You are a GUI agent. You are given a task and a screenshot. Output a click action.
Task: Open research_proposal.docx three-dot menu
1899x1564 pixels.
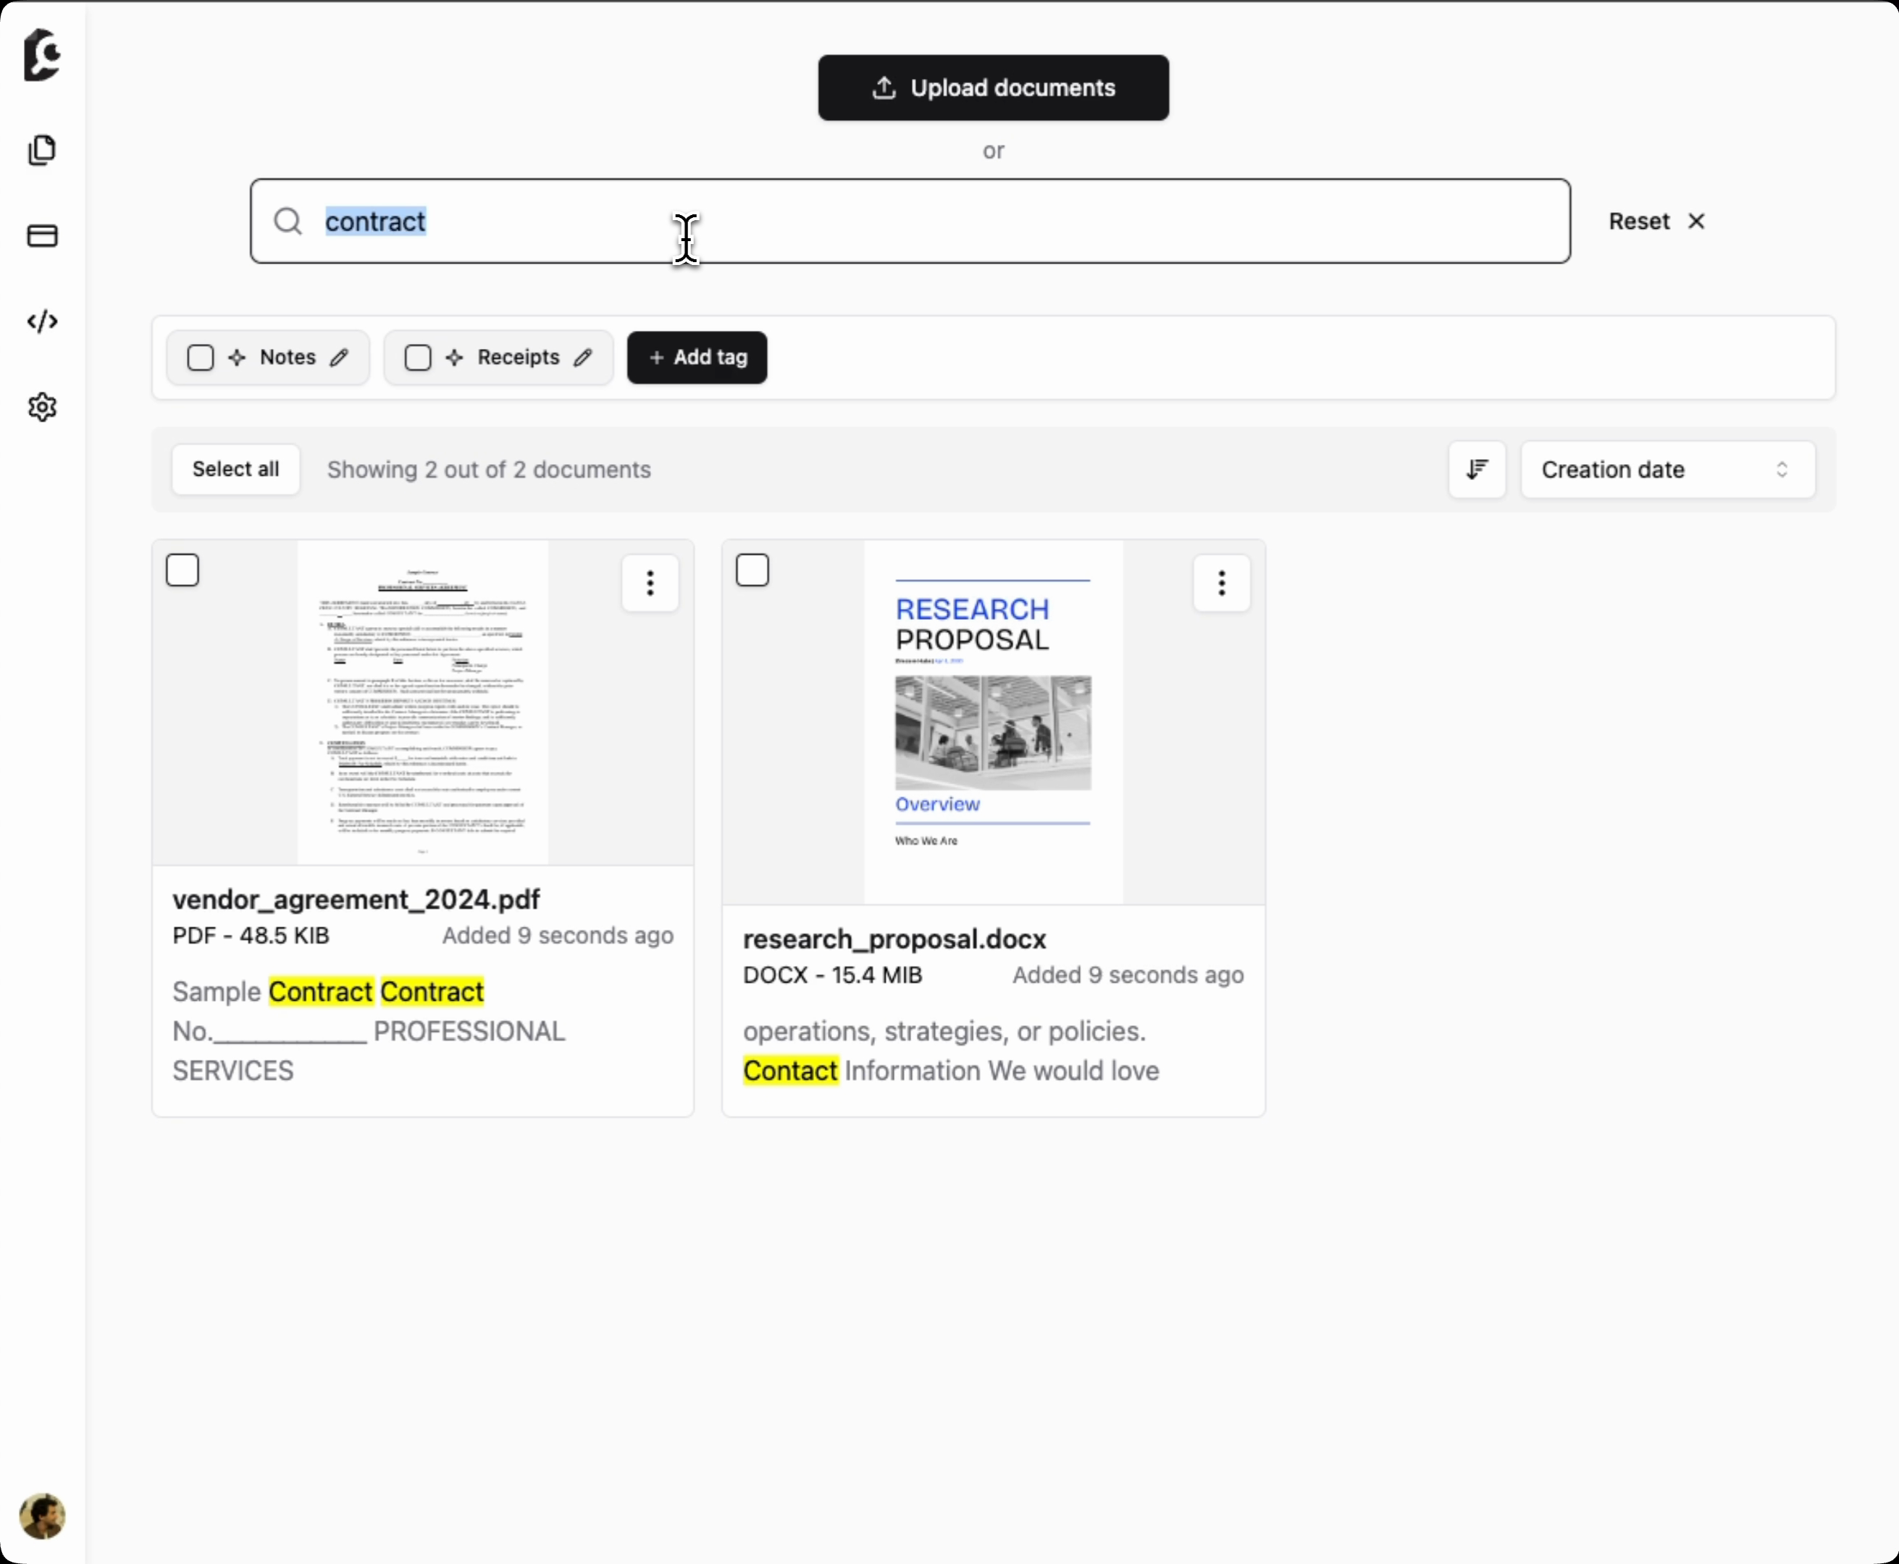(x=1221, y=583)
